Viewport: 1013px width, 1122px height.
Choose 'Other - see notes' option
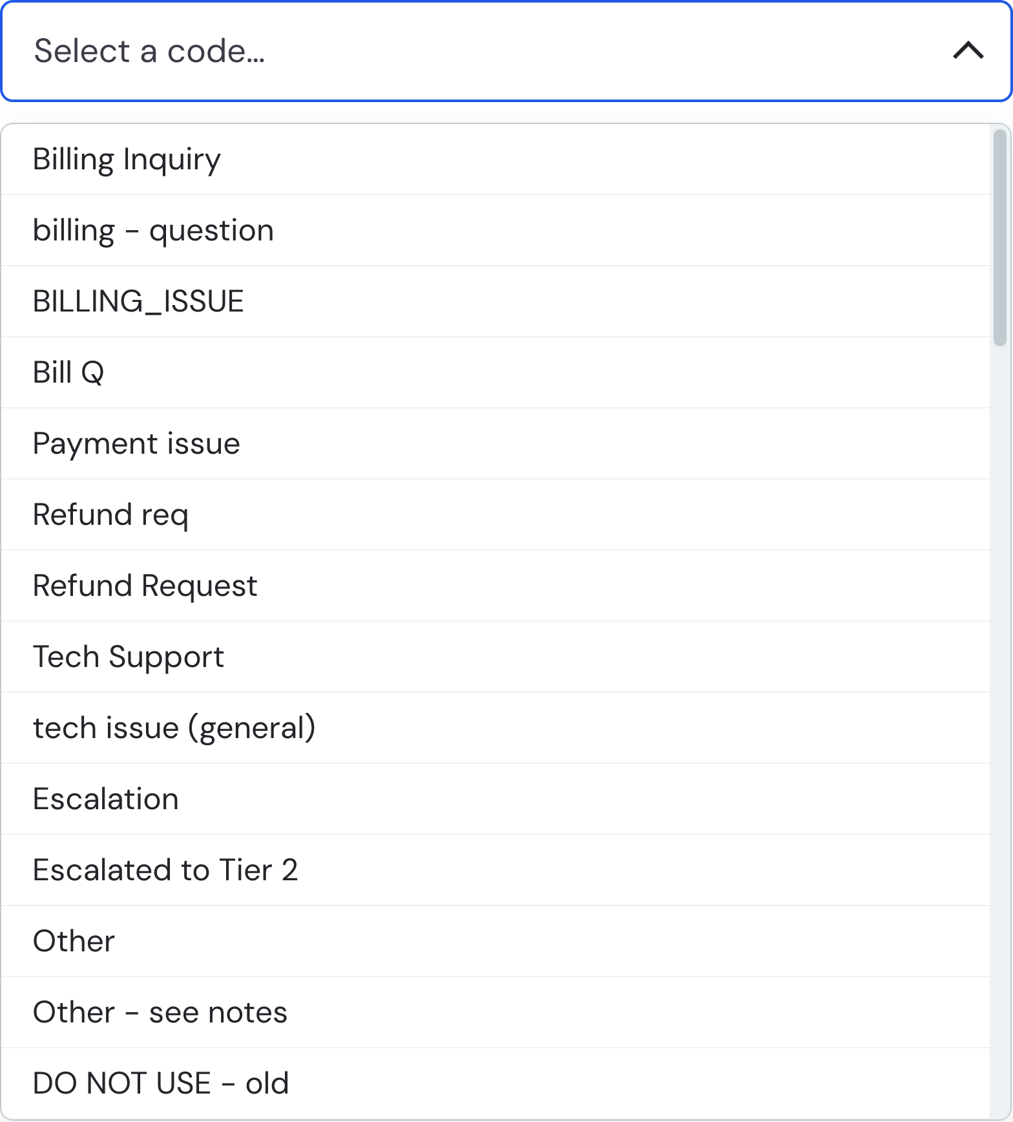click(496, 1012)
